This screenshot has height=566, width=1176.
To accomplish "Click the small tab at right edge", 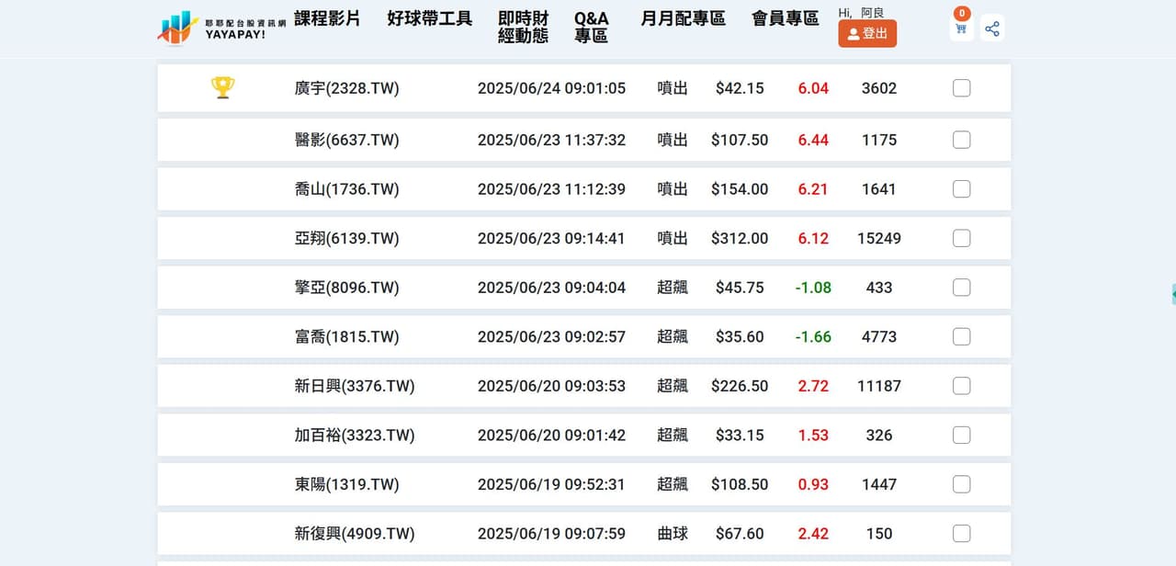I will coord(1173,295).
